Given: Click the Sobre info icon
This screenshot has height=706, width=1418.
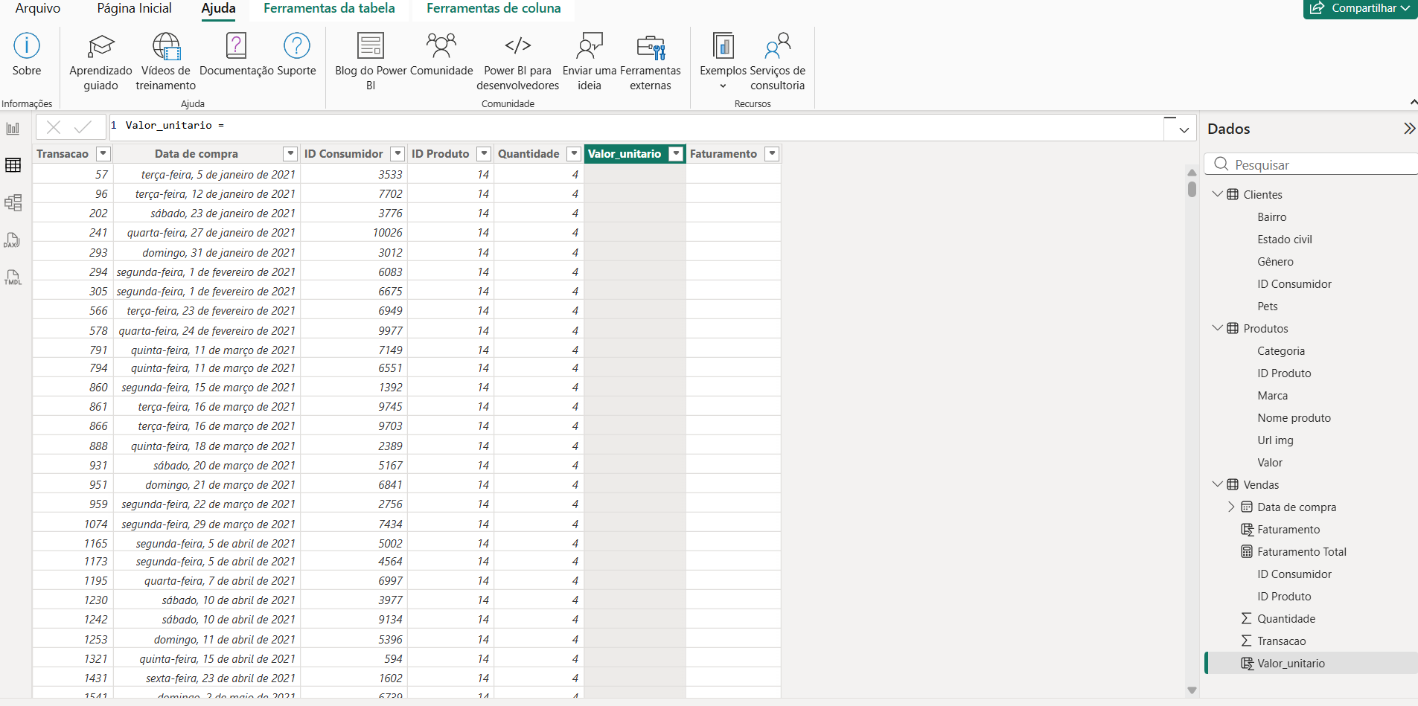Looking at the screenshot, I should 27,46.
